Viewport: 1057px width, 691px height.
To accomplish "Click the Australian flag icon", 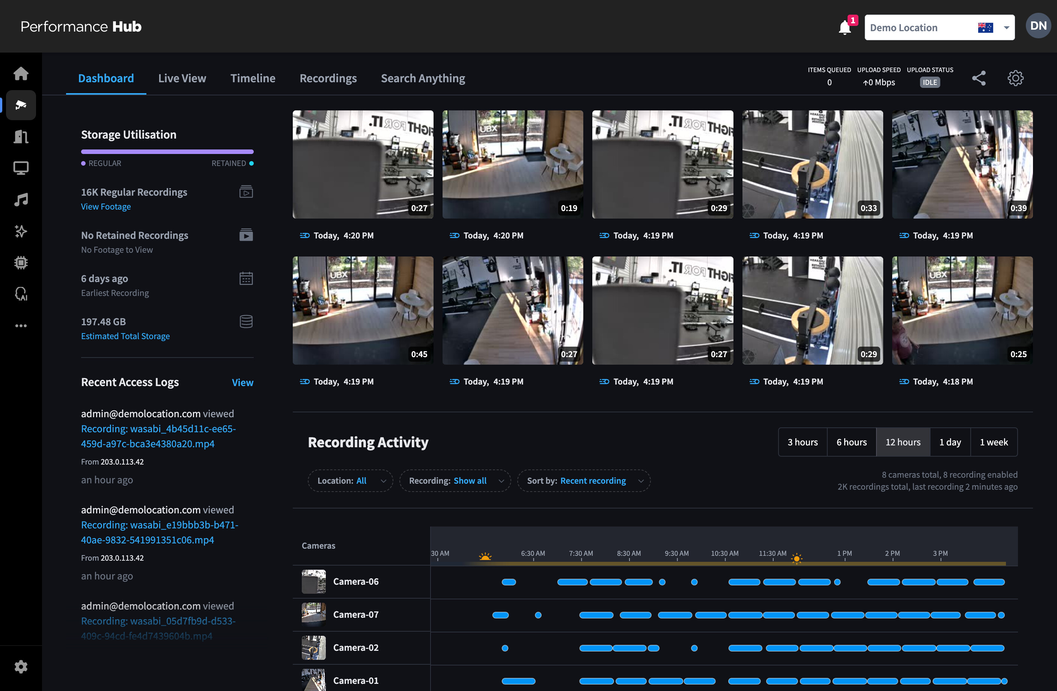I will (x=985, y=27).
